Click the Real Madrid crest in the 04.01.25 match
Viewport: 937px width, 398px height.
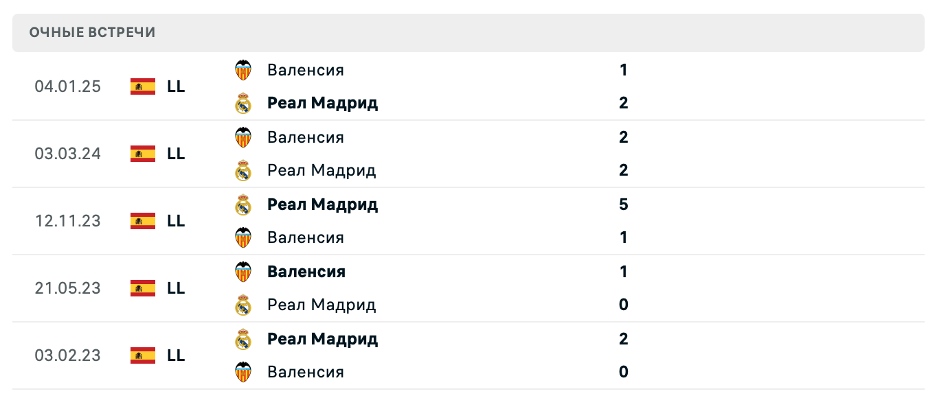tap(243, 104)
